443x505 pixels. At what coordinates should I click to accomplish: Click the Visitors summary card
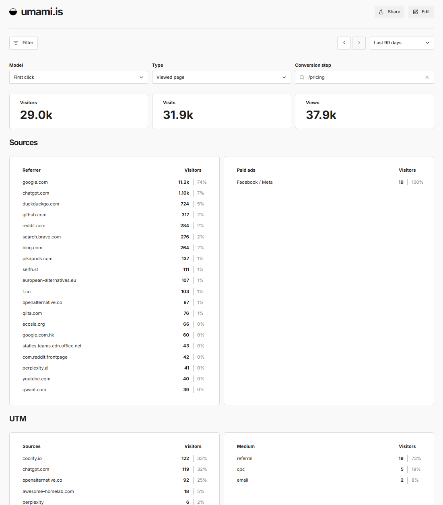coord(78,111)
